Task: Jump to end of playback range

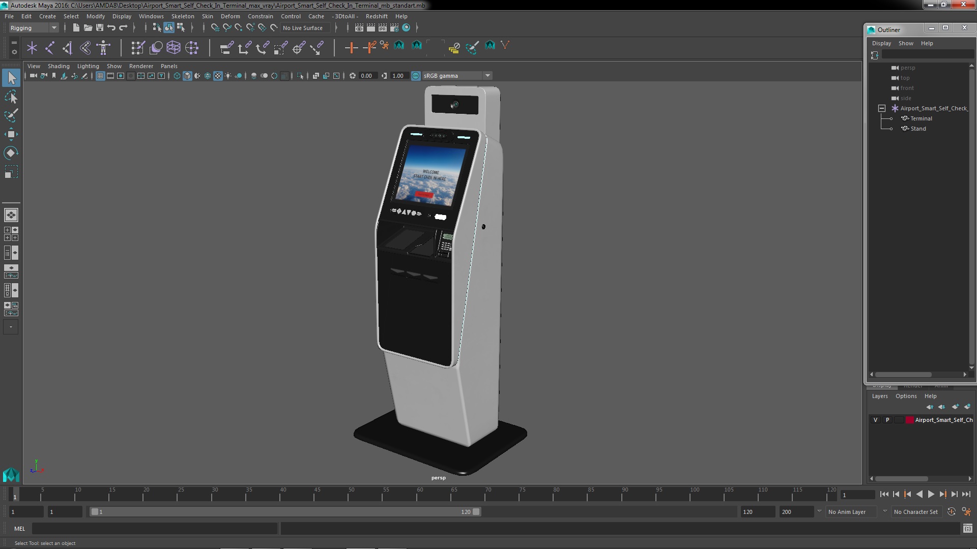Action: 966,494
